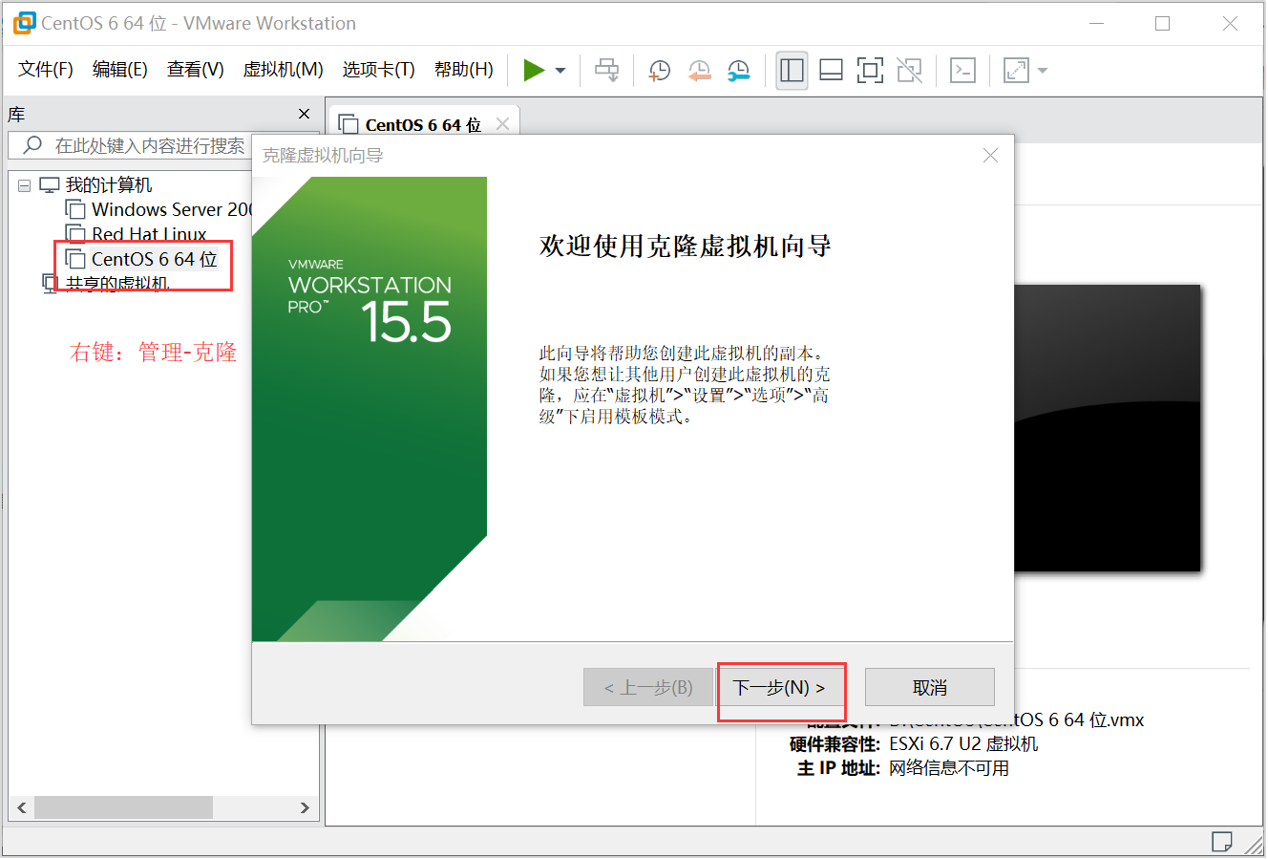Open the 虚拟机(M) menu

(284, 69)
